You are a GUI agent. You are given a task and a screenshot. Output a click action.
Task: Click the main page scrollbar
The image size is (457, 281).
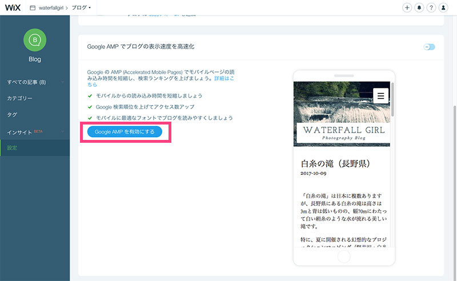(455, 192)
